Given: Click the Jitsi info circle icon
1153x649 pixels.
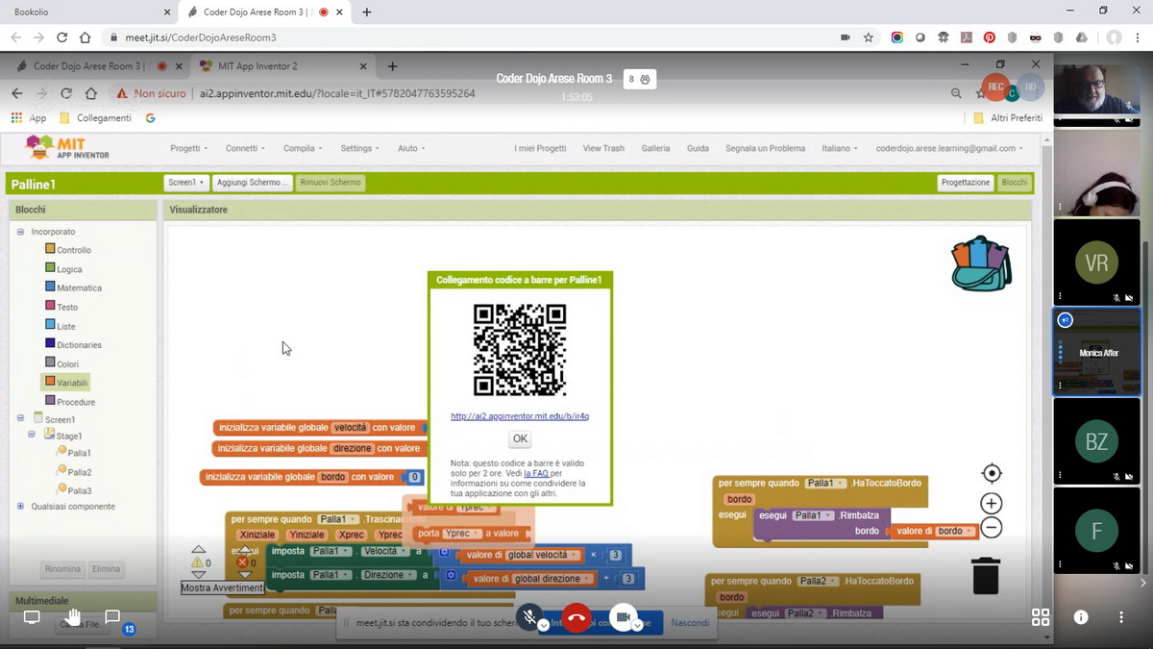Looking at the screenshot, I should (1081, 617).
